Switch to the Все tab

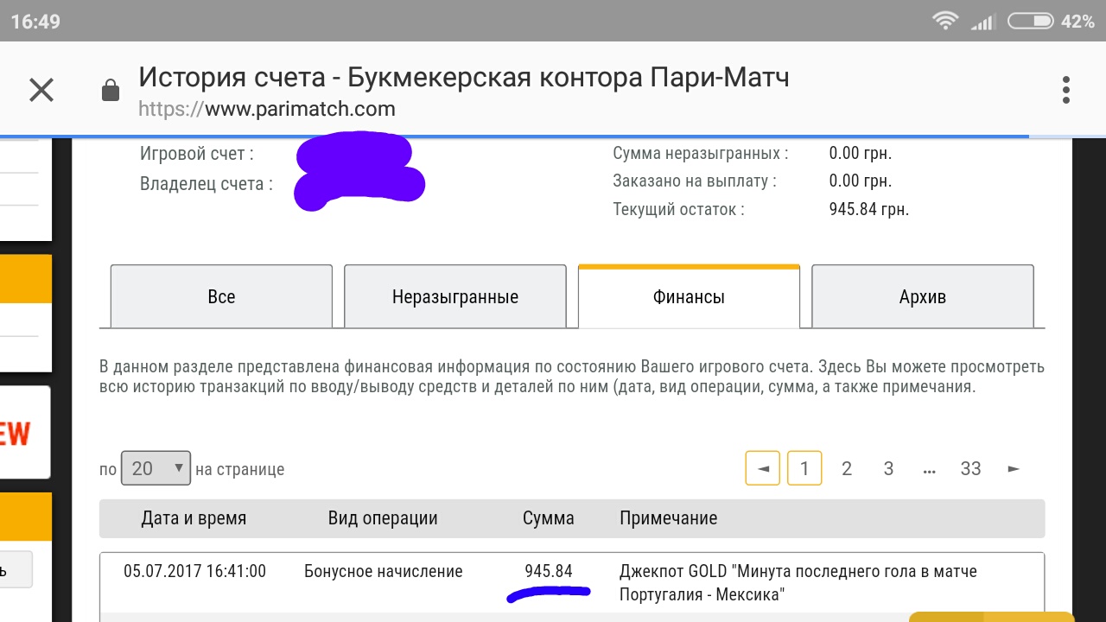[221, 297]
